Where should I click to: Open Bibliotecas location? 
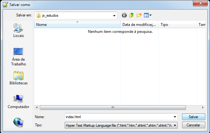18,78
